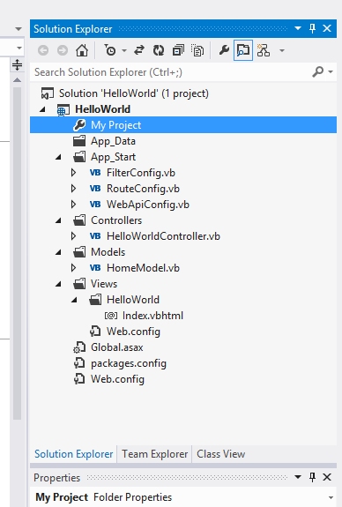Select the App_Data folder
This screenshot has height=507, width=342.
[113, 141]
